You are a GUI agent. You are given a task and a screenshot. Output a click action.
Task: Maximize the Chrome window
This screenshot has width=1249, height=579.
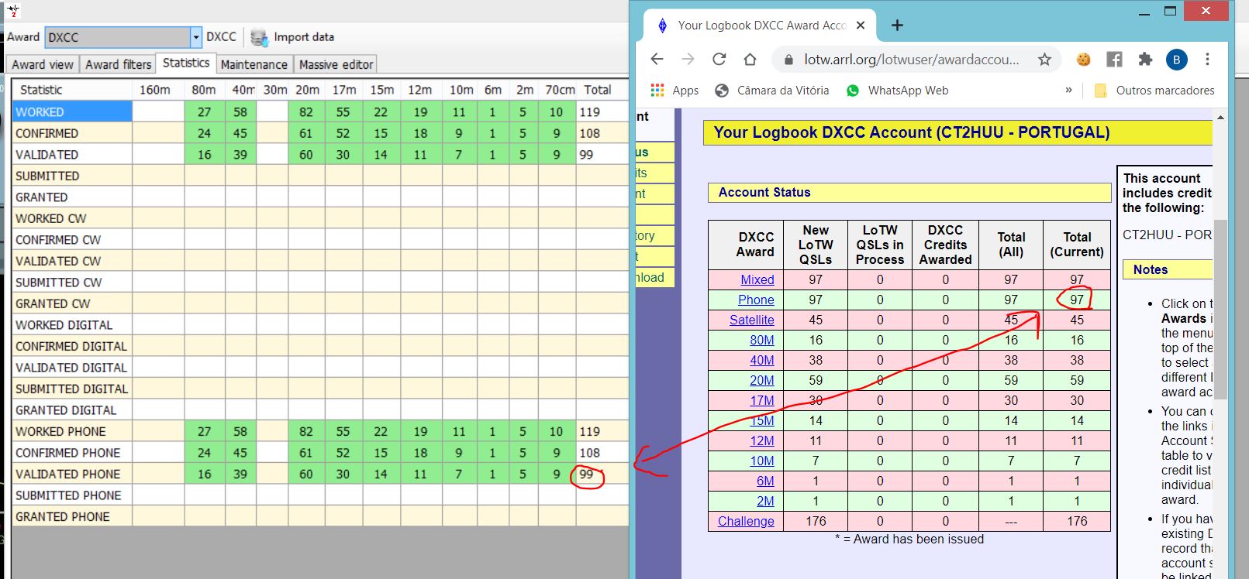[x=1170, y=11]
